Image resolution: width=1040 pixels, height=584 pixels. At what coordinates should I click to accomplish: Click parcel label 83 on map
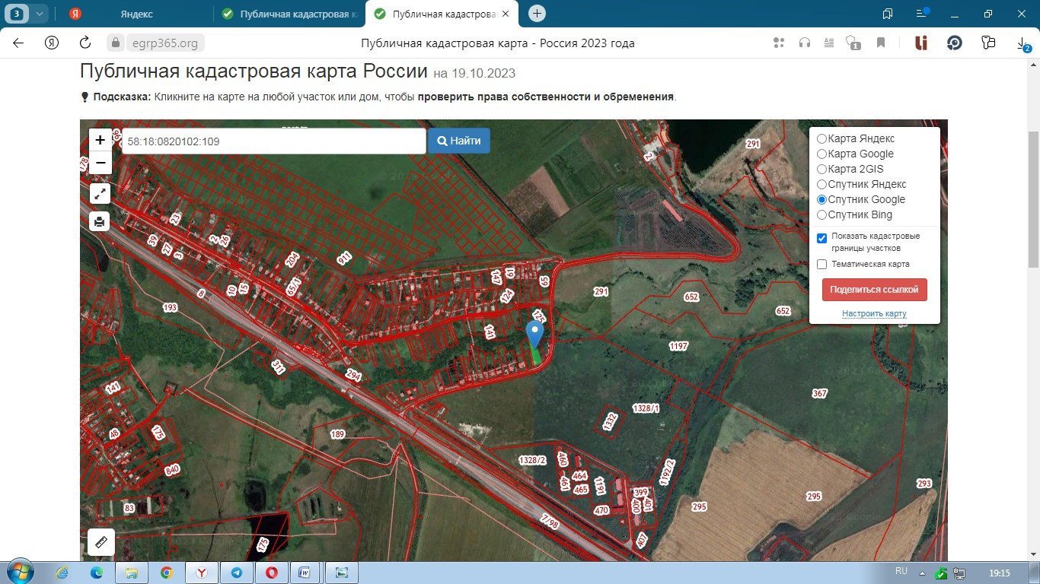coord(129,508)
